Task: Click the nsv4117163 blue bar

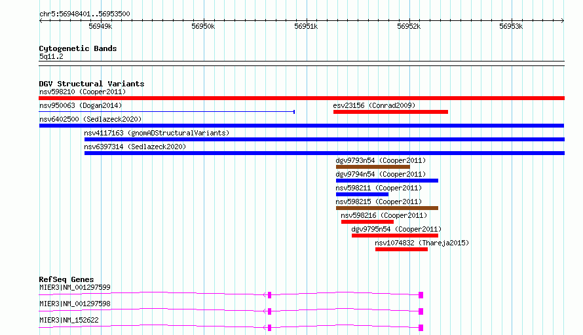Action: coord(324,139)
